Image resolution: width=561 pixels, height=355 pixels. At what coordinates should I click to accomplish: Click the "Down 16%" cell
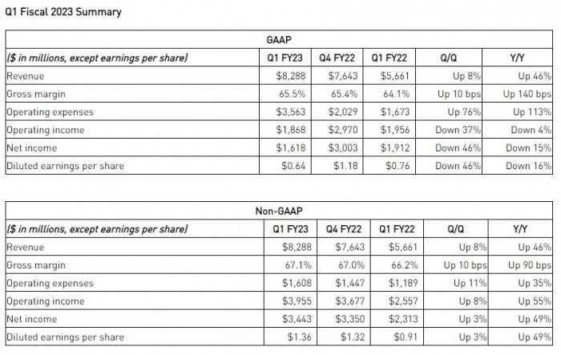[529, 166]
